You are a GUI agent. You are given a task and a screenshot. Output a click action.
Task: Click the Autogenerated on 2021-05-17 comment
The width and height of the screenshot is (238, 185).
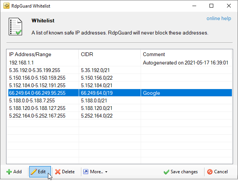186,63
